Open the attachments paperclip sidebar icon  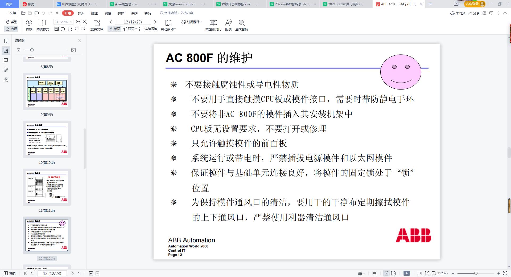pyautogui.click(x=6, y=70)
